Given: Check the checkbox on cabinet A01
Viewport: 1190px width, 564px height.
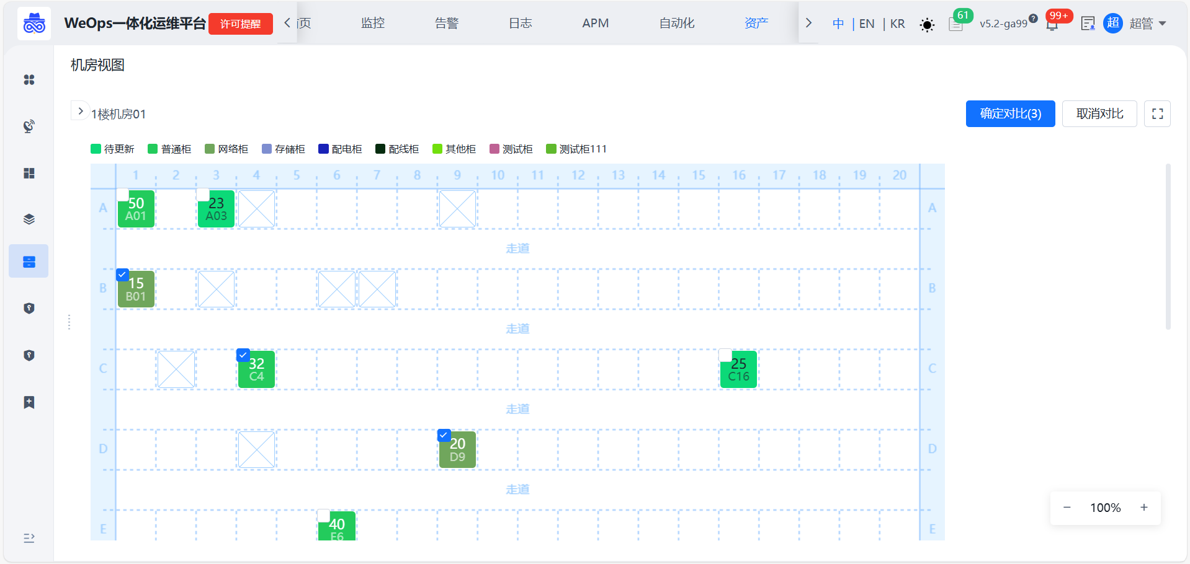Looking at the screenshot, I should [123, 195].
